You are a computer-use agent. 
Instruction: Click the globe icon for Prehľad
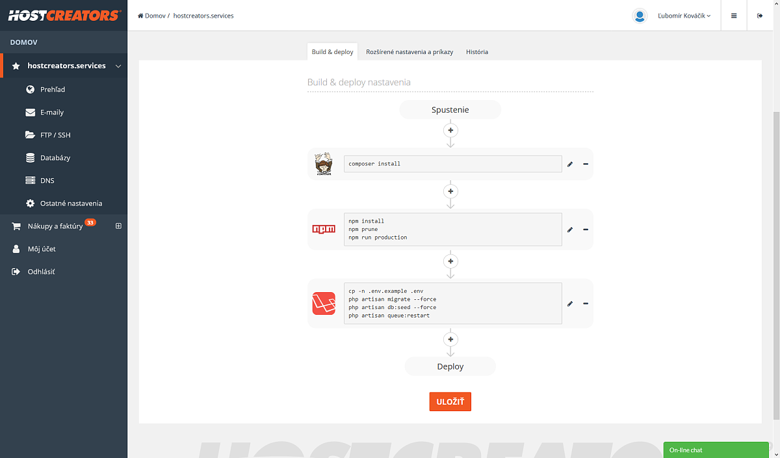[30, 89]
